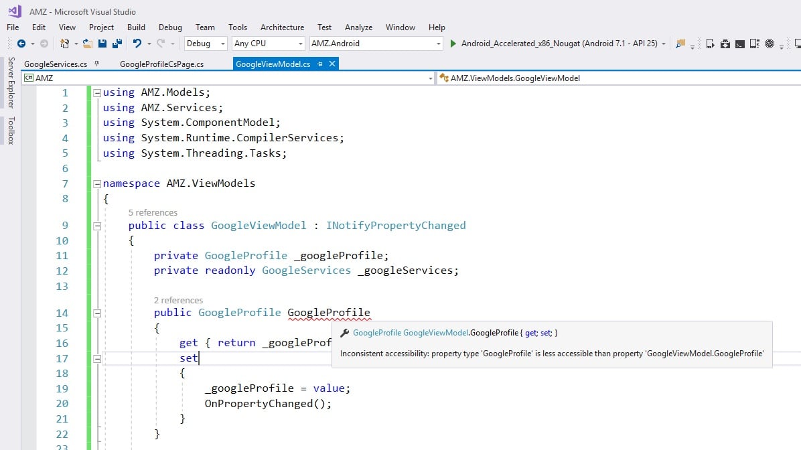801x450 pixels.
Task: Open the Undo history dropdown arrow
Action: coord(149,44)
